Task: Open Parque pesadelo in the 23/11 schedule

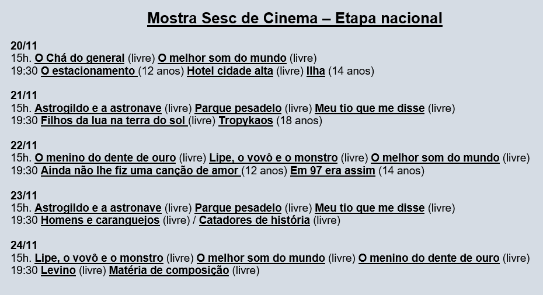Action: (x=238, y=208)
